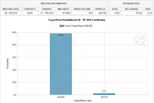The image size is (154, 103).
Task: Click the 2.1% label above the small bar
Action: (104, 91)
